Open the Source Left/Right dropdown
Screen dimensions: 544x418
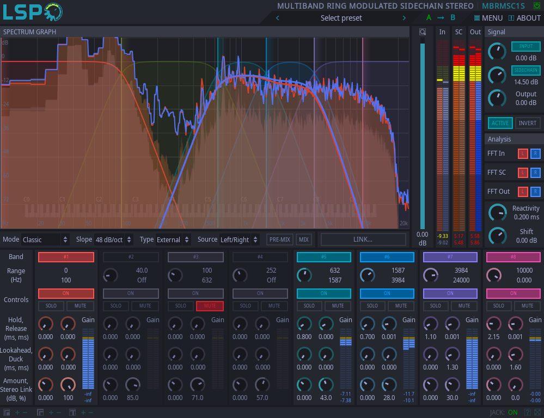tap(239, 239)
